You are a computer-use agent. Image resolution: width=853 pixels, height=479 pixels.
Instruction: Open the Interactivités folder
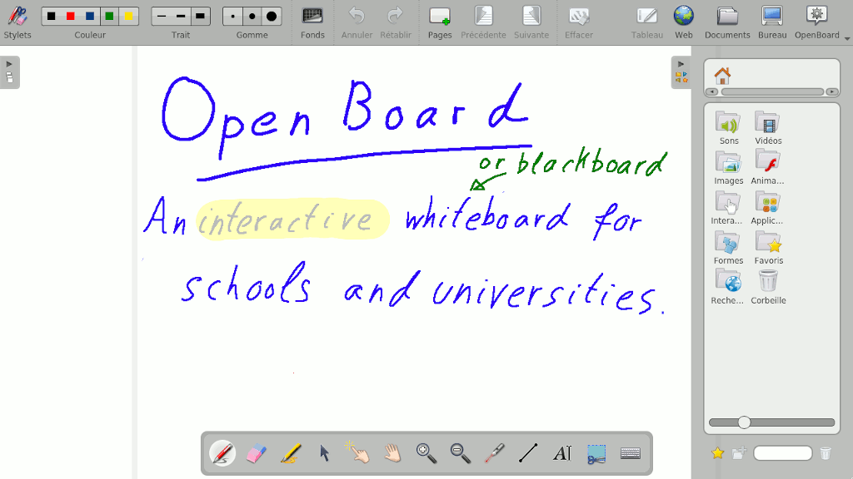[726, 208]
